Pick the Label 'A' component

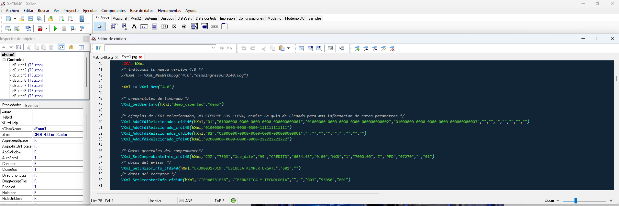(x=134, y=26)
